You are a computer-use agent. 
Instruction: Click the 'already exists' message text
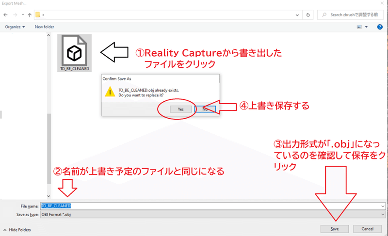click(149, 90)
